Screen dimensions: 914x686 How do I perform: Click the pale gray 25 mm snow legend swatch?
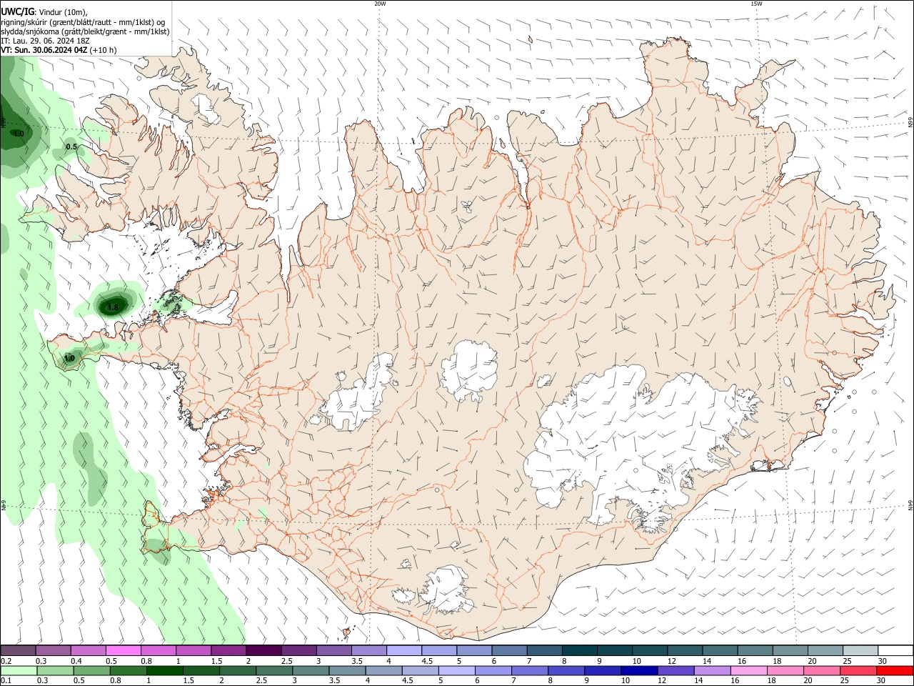point(860,651)
